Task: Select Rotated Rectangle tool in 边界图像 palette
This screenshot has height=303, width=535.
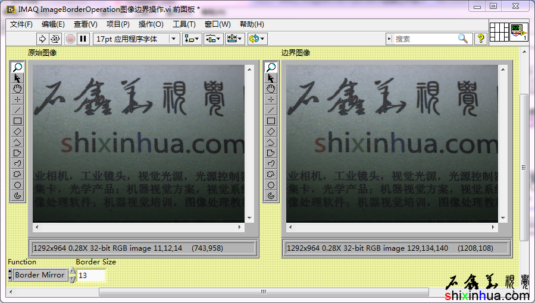Action: (x=271, y=131)
